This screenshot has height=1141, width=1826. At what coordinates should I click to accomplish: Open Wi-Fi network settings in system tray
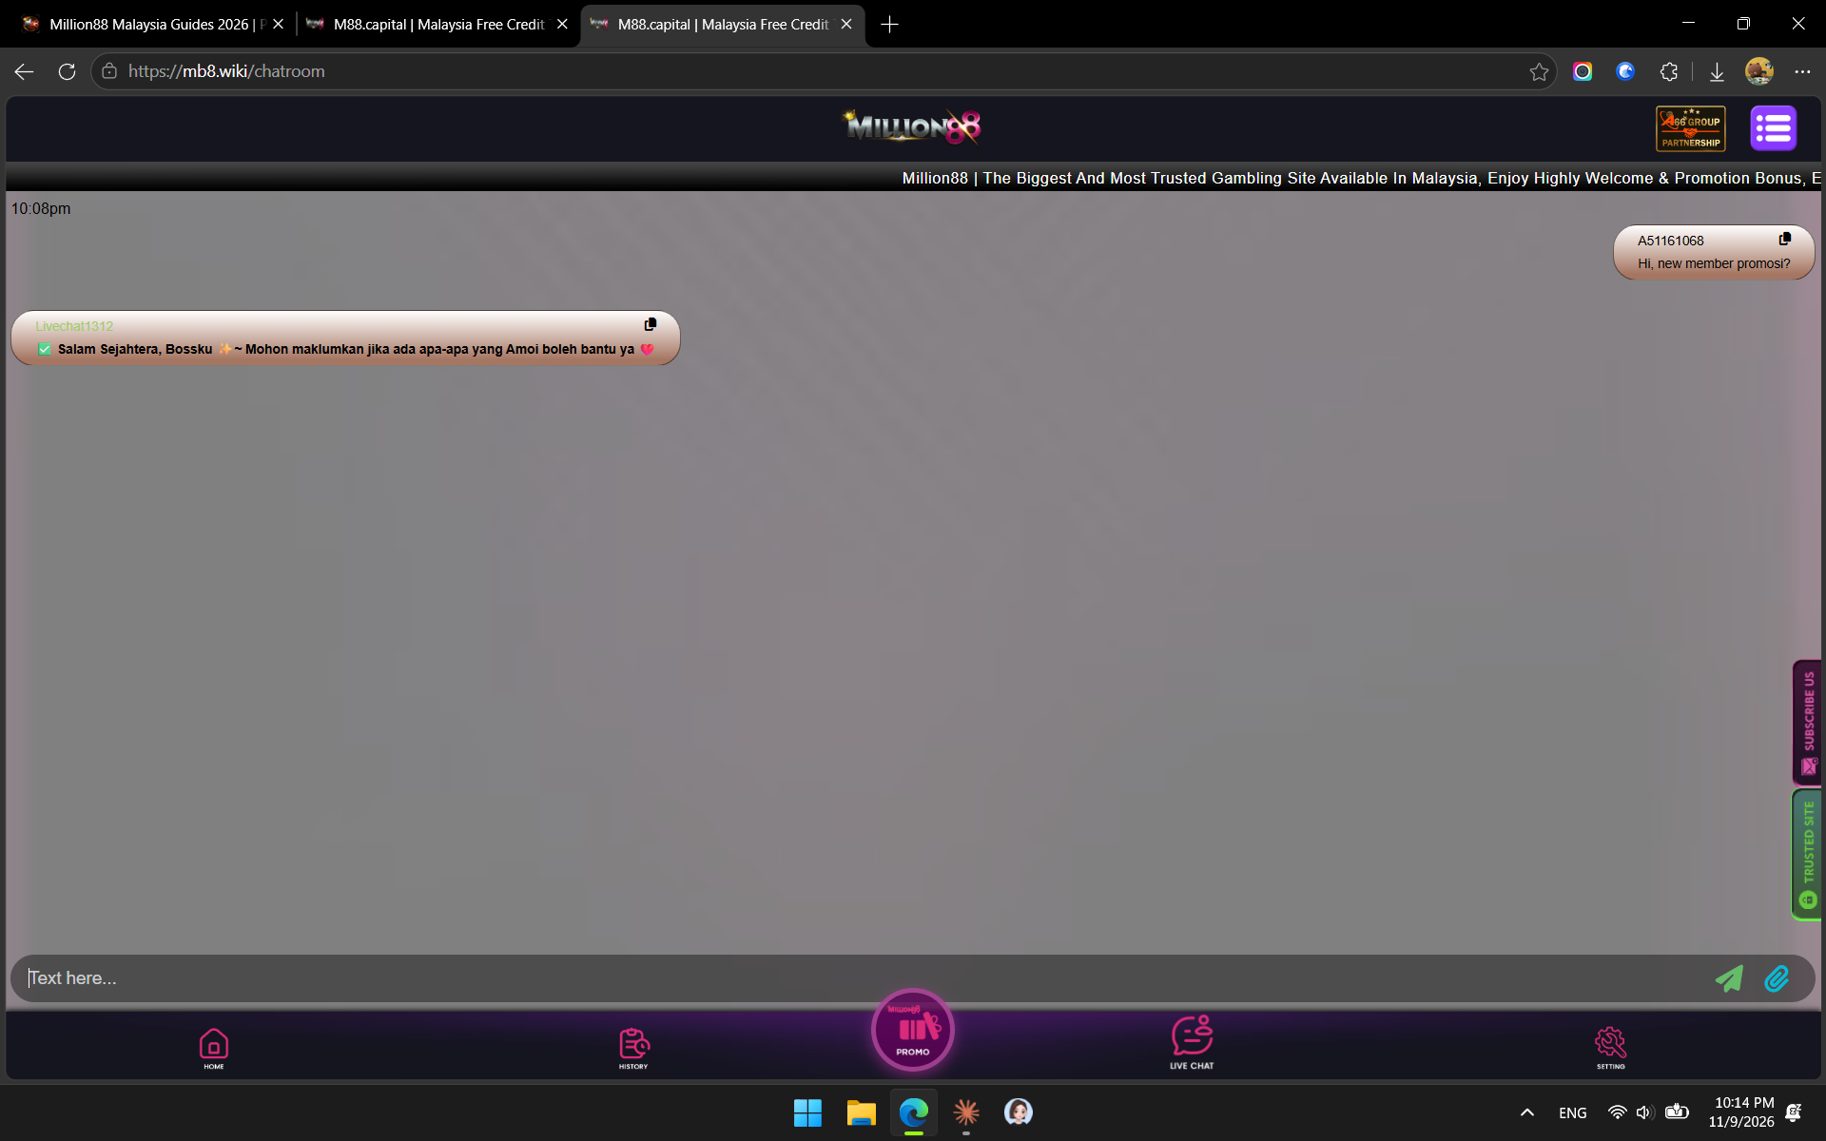pyautogui.click(x=1617, y=1112)
